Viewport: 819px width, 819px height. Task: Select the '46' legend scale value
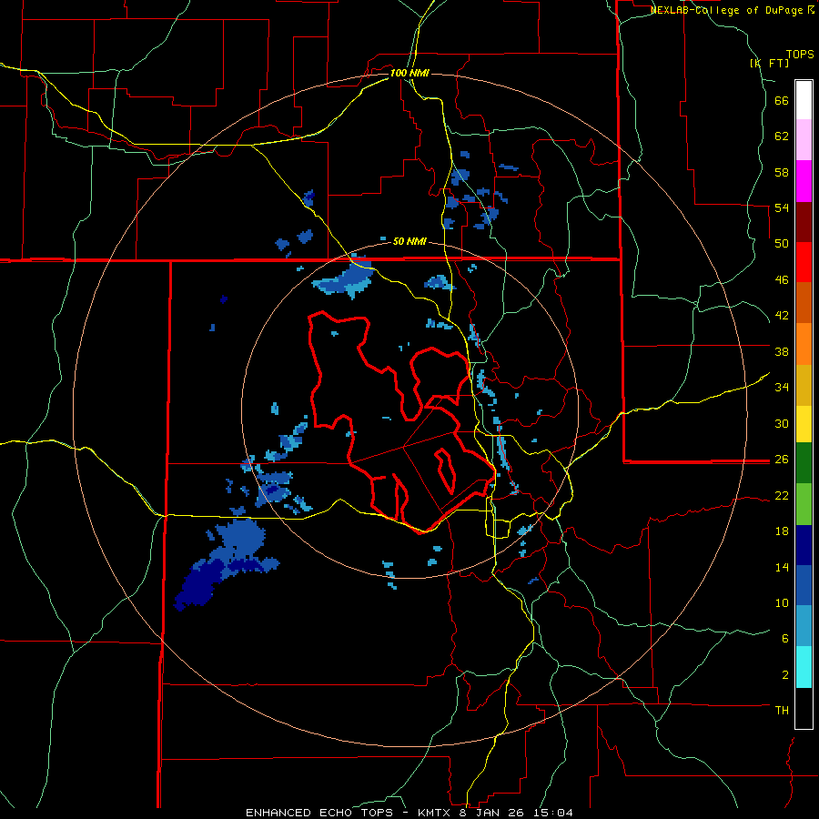[782, 280]
